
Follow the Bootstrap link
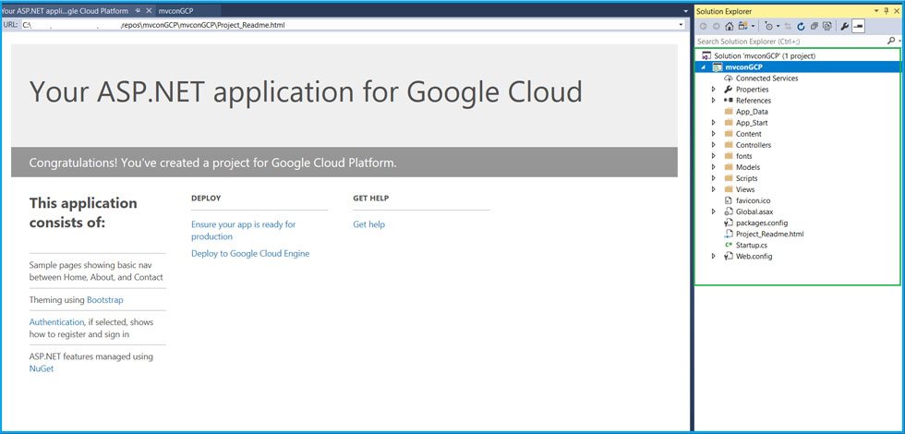104,300
